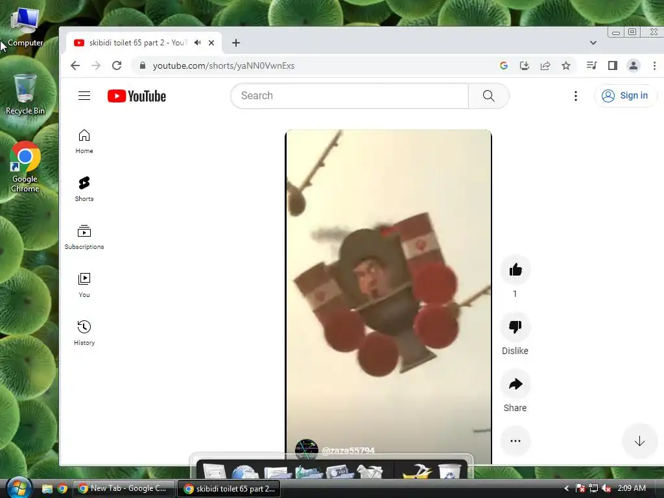664x498 pixels.
Task: Open media controls in Chrome toolbar
Action: click(x=591, y=65)
